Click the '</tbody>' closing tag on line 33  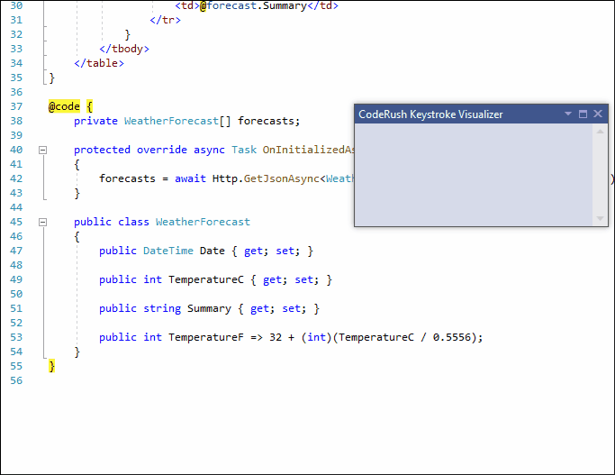click(x=124, y=49)
